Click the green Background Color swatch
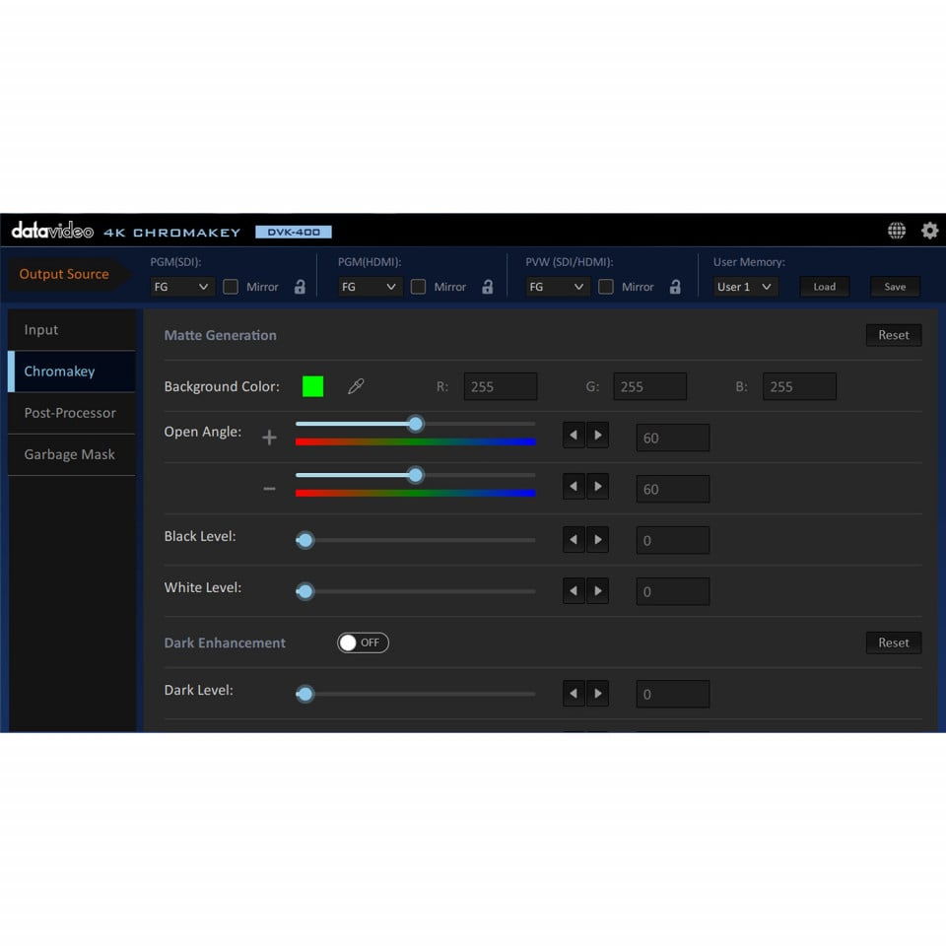Image resolution: width=946 pixels, height=946 pixels. point(312,386)
